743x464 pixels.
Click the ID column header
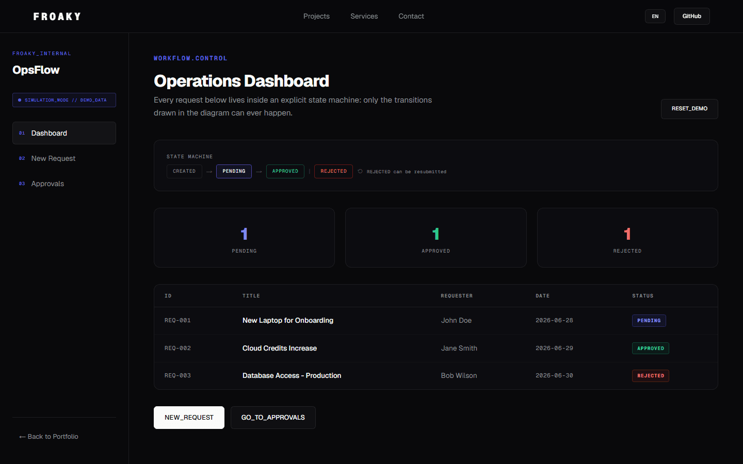tap(168, 296)
